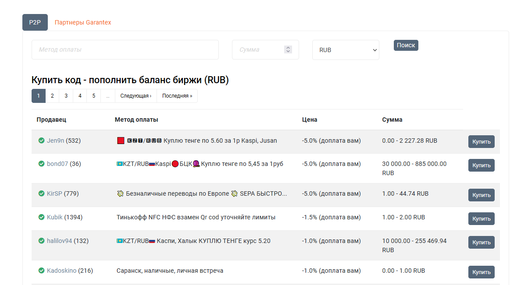Click the green verified checkmark beside Jen9n

tap(41, 141)
